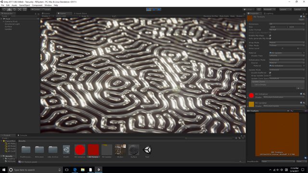Open the Dimension dropdown
Viewport: 308px width, 173px height.
point(287,24)
